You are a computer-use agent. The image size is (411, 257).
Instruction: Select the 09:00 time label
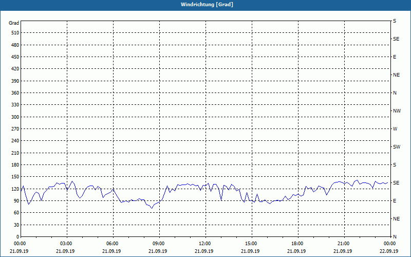(x=158, y=244)
